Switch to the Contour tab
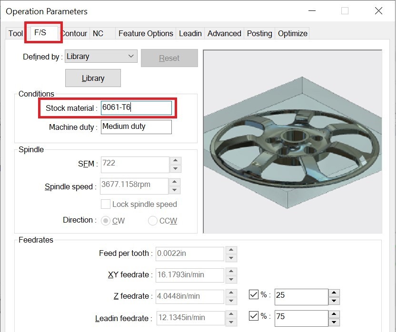This screenshot has width=397, height=332. (x=74, y=33)
